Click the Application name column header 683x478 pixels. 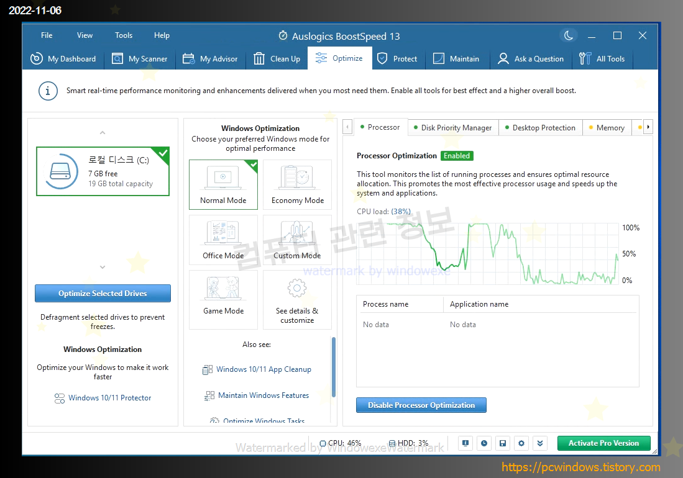(x=540, y=304)
